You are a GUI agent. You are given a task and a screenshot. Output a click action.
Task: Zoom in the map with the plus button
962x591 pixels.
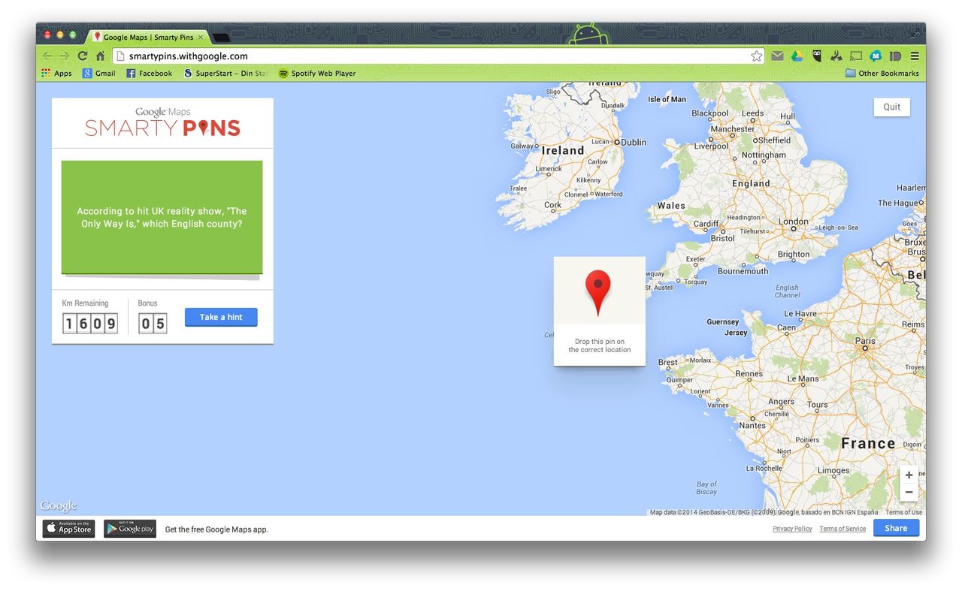pos(909,475)
